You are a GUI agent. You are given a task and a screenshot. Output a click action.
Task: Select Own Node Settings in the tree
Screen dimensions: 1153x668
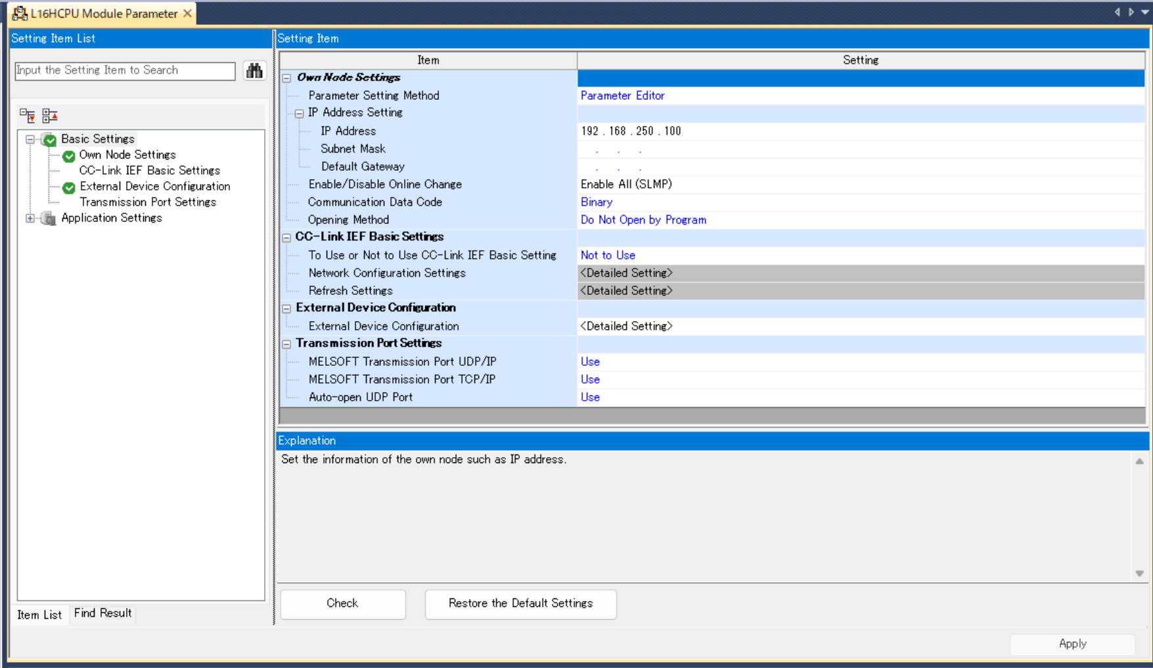[127, 155]
